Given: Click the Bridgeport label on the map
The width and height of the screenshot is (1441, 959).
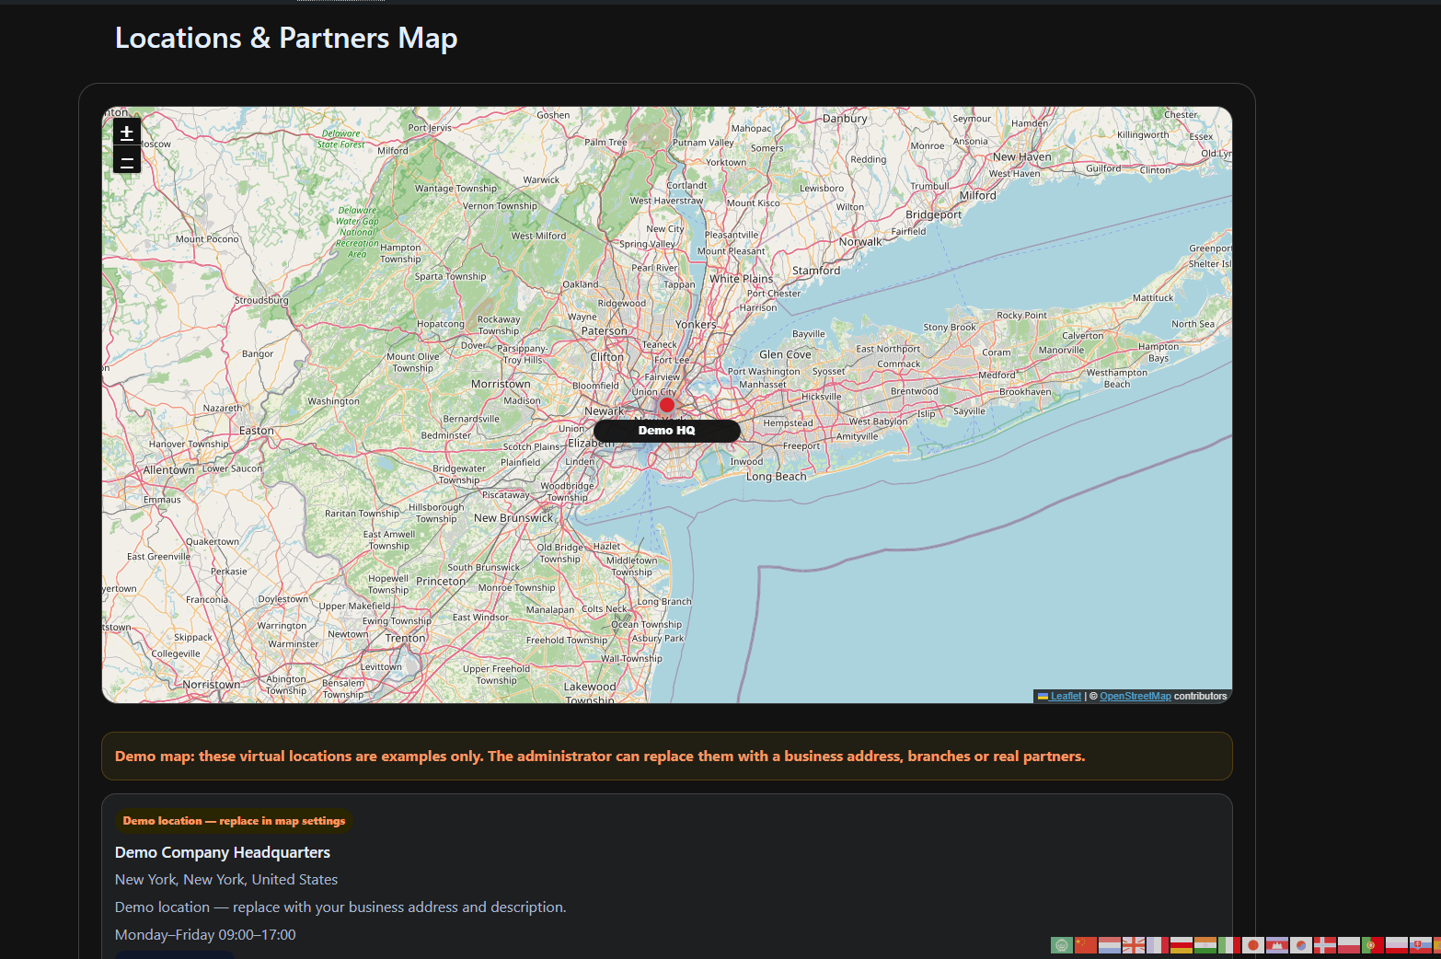Looking at the screenshot, I should click(x=933, y=215).
